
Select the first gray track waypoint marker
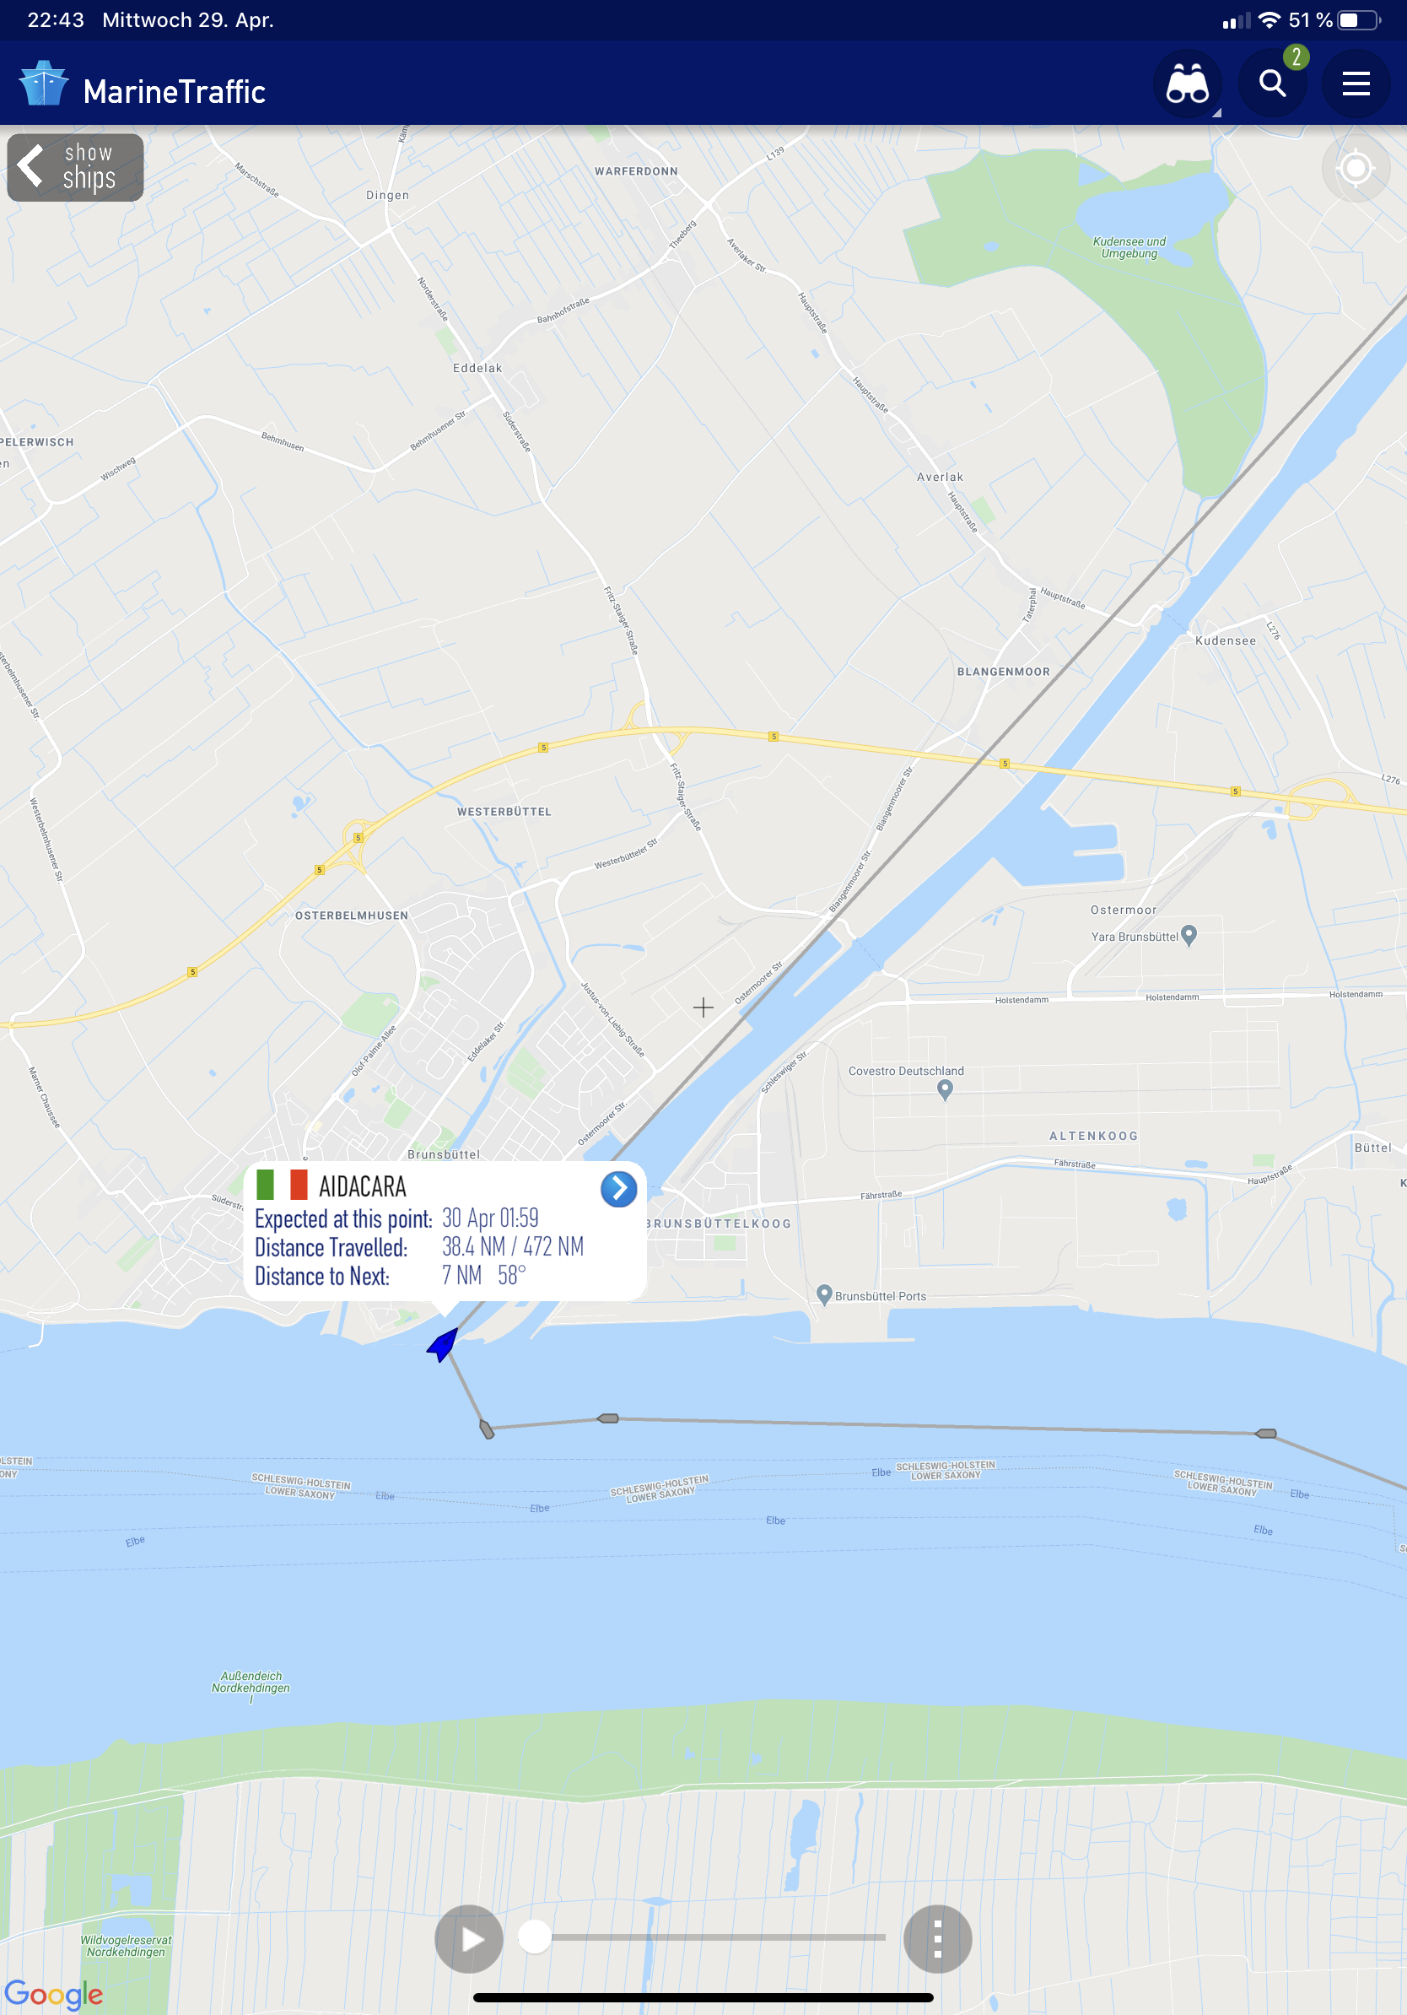tap(487, 1429)
